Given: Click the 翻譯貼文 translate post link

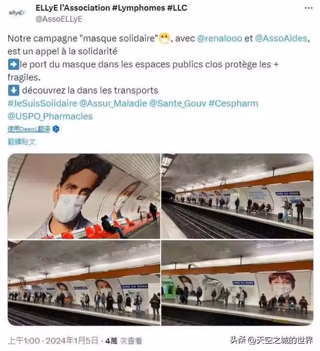Looking at the screenshot, I should [x=21, y=142].
